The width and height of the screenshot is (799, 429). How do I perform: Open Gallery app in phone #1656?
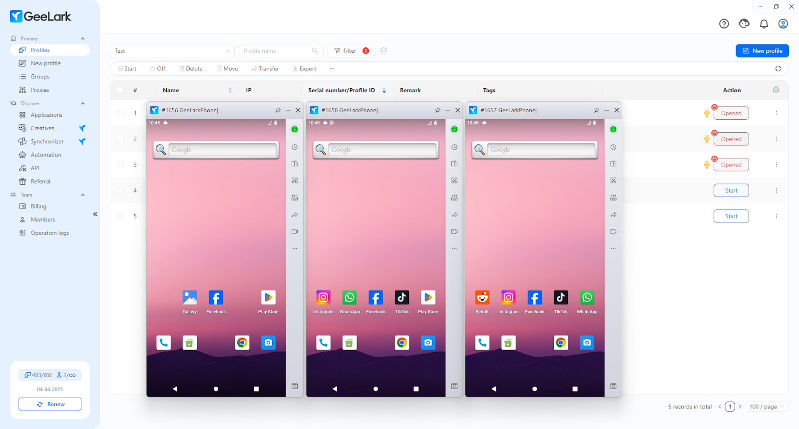tap(190, 298)
